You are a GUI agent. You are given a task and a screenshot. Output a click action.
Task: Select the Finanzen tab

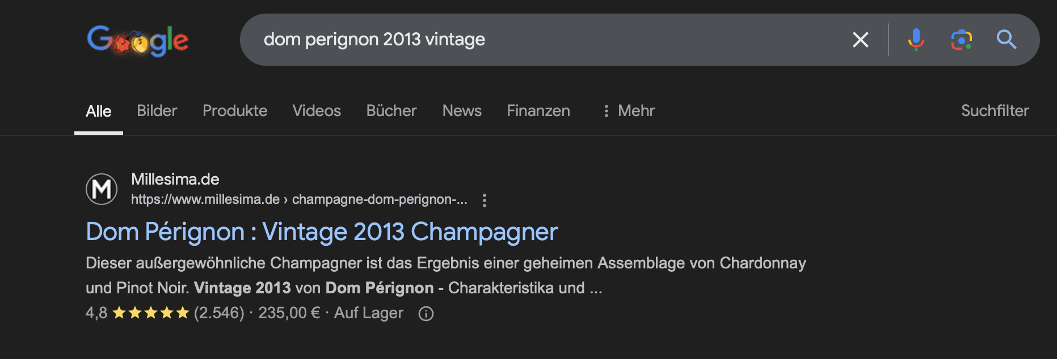coord(538,111)
